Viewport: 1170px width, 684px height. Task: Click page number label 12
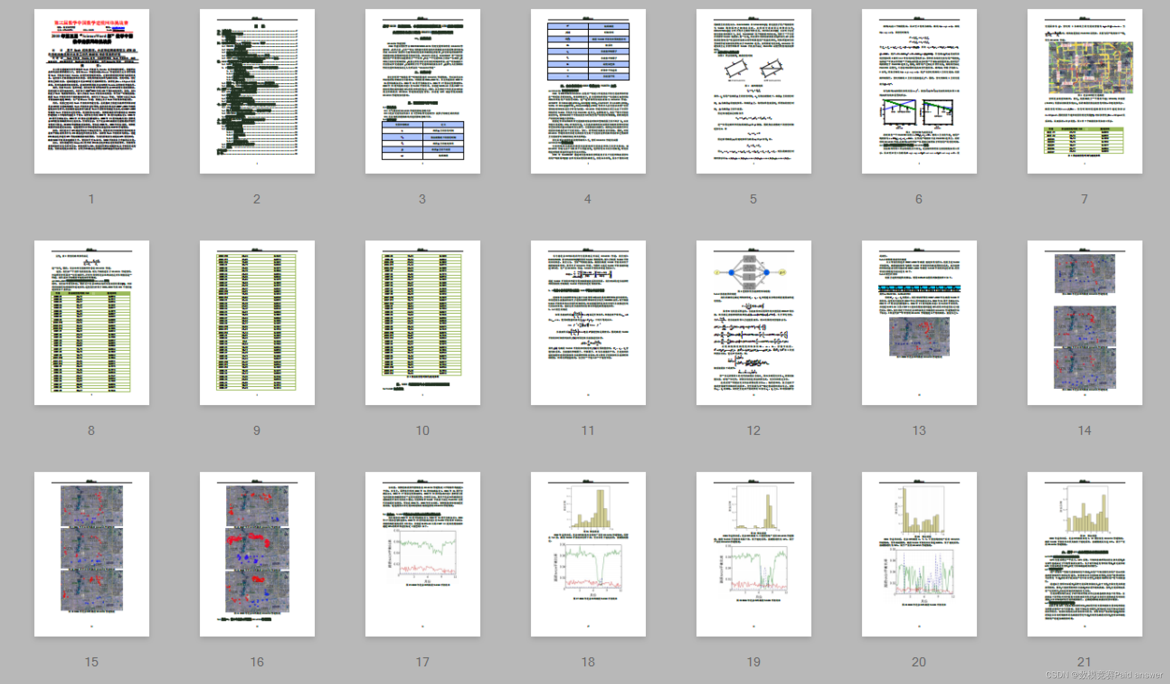click(x=753, y=431)
